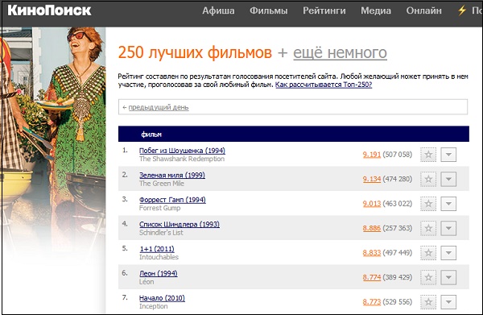Image resolution: width=483 pixels, height=315 pixels.
Task: Expand the dropdown arrow in the Леон row
Action: 448,277
